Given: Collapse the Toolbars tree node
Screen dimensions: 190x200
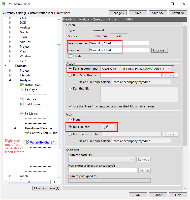Looking at the screenshot, I should [x=5, y=66].
